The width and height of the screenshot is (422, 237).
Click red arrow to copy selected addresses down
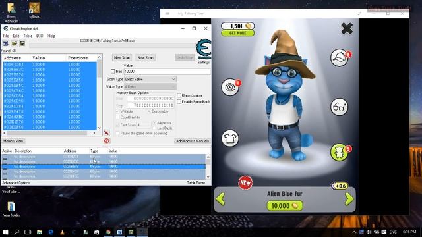[x=107, y=133]
